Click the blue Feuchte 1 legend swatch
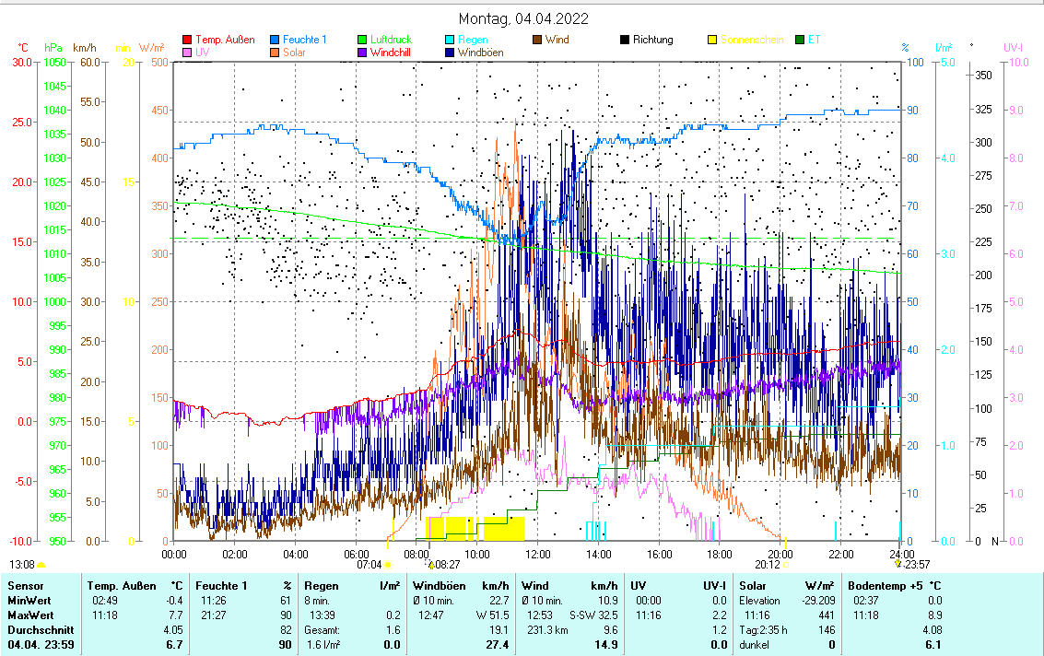Image resolution: width=1044 pixels, height=656 pixels. 275,40
